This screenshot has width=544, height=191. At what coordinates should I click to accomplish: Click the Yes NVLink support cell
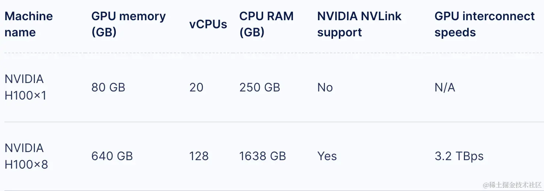coord(327,156)
